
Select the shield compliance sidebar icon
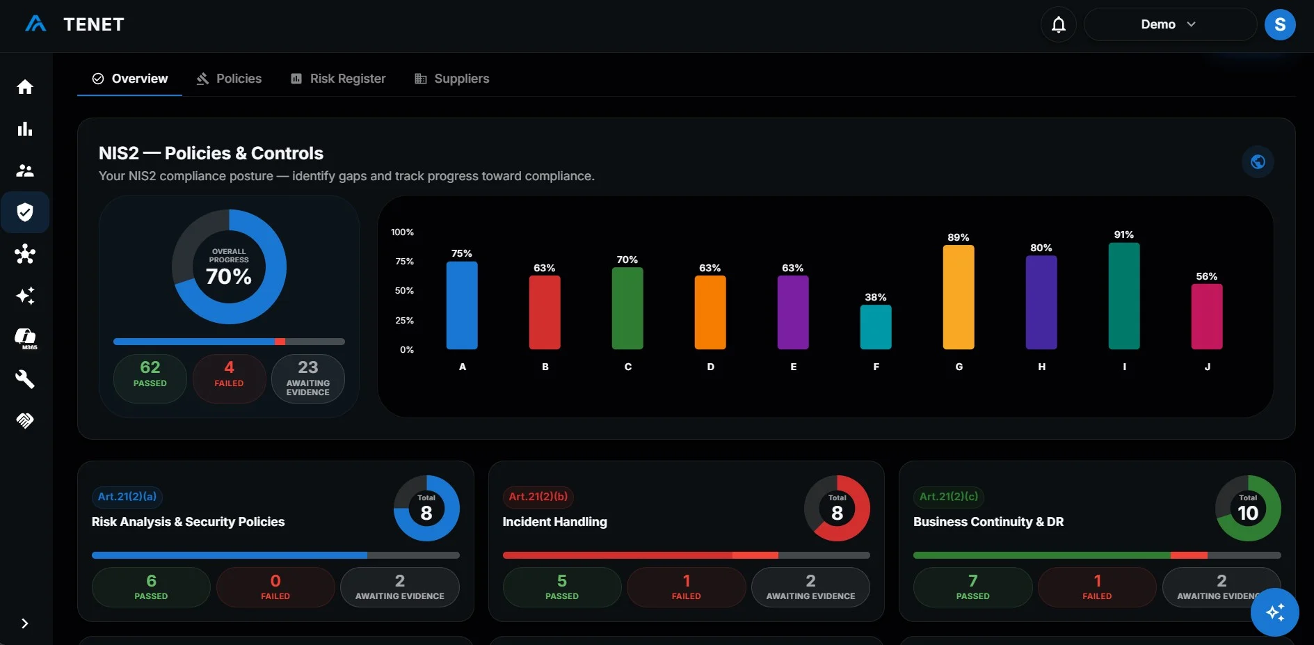pyautogui.click(x=25, y=212)
